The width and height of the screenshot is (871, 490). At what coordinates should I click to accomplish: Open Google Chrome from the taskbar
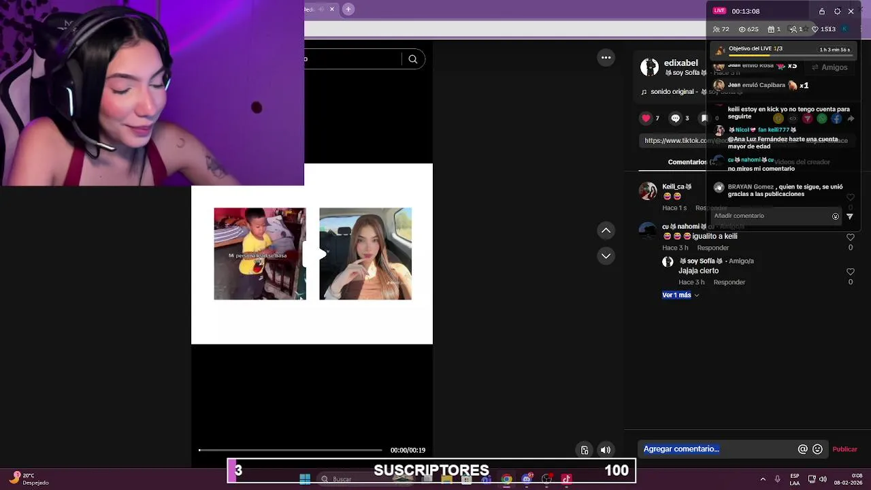click(506, 479)
